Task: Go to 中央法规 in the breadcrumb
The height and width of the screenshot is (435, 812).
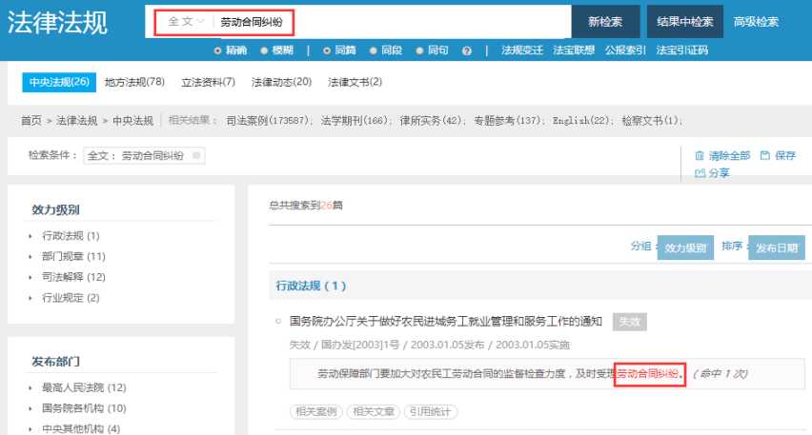Action: pyautogui.click(x=133, y=121)
